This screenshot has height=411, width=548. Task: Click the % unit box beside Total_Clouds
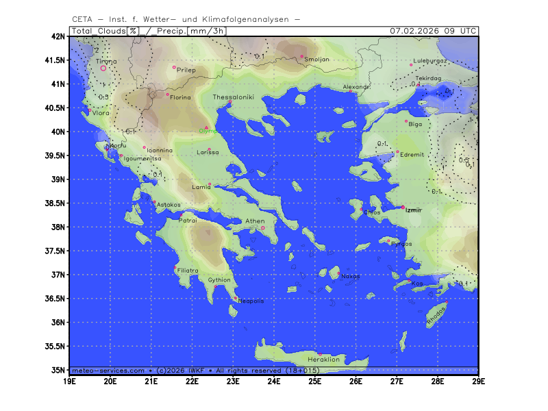point(132,31)
